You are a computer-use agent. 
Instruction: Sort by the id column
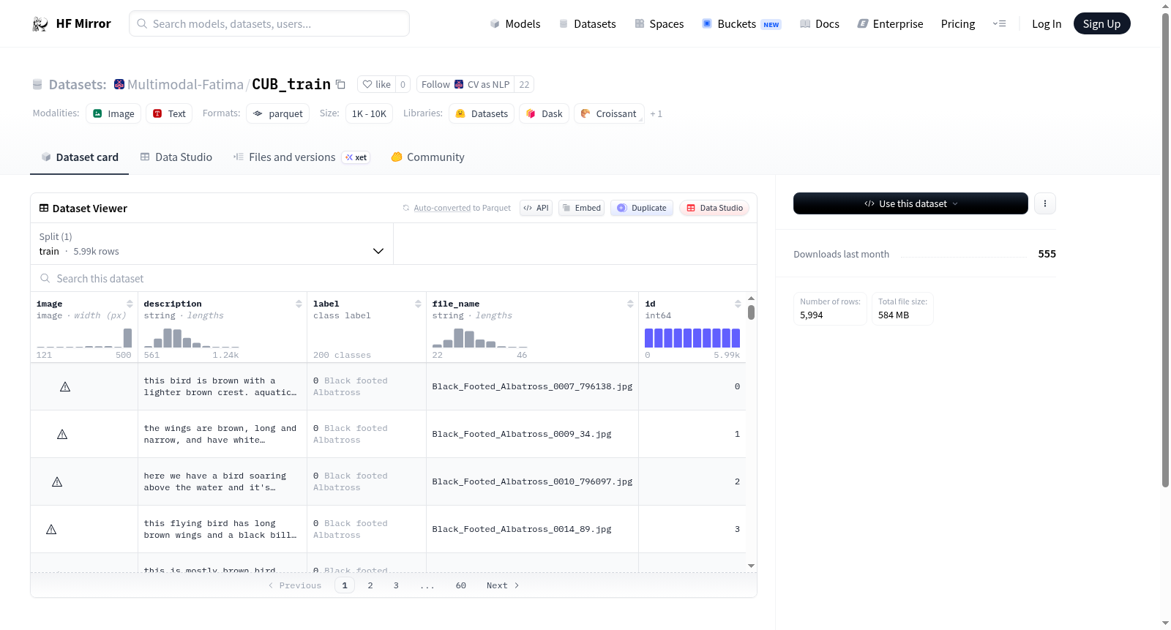(738, 304)
